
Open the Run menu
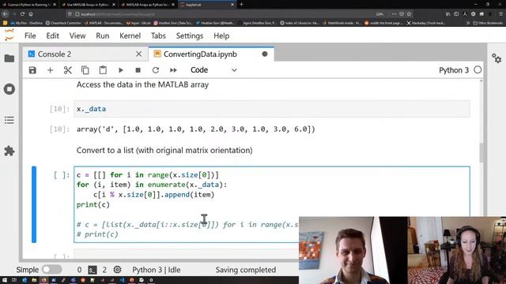102,35
